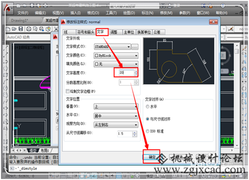This screenshot has height=180, width=249.
Task: Click the Print icon in toolbar
Action: point(29,29)
